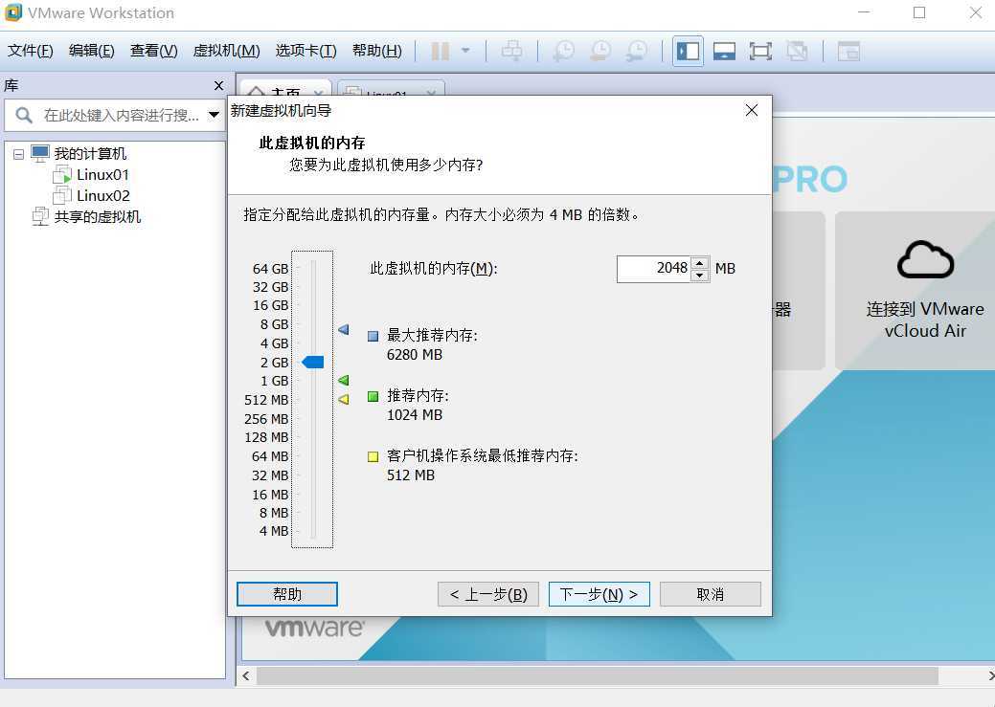Open the power options dropdown arrow in toolbar
Image resolution: width=995 pixels, height=707 pixels.
[465, 51]
